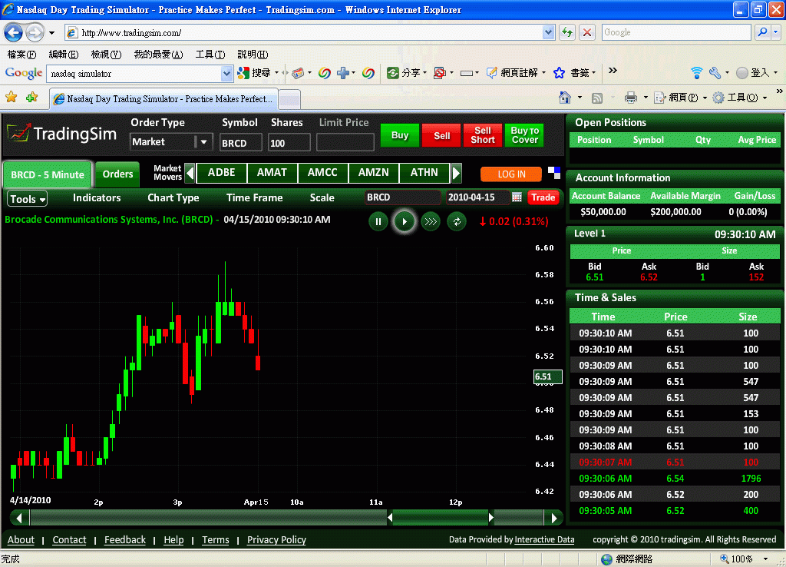Open the 檔案(F) File menu

pos(21,55)
